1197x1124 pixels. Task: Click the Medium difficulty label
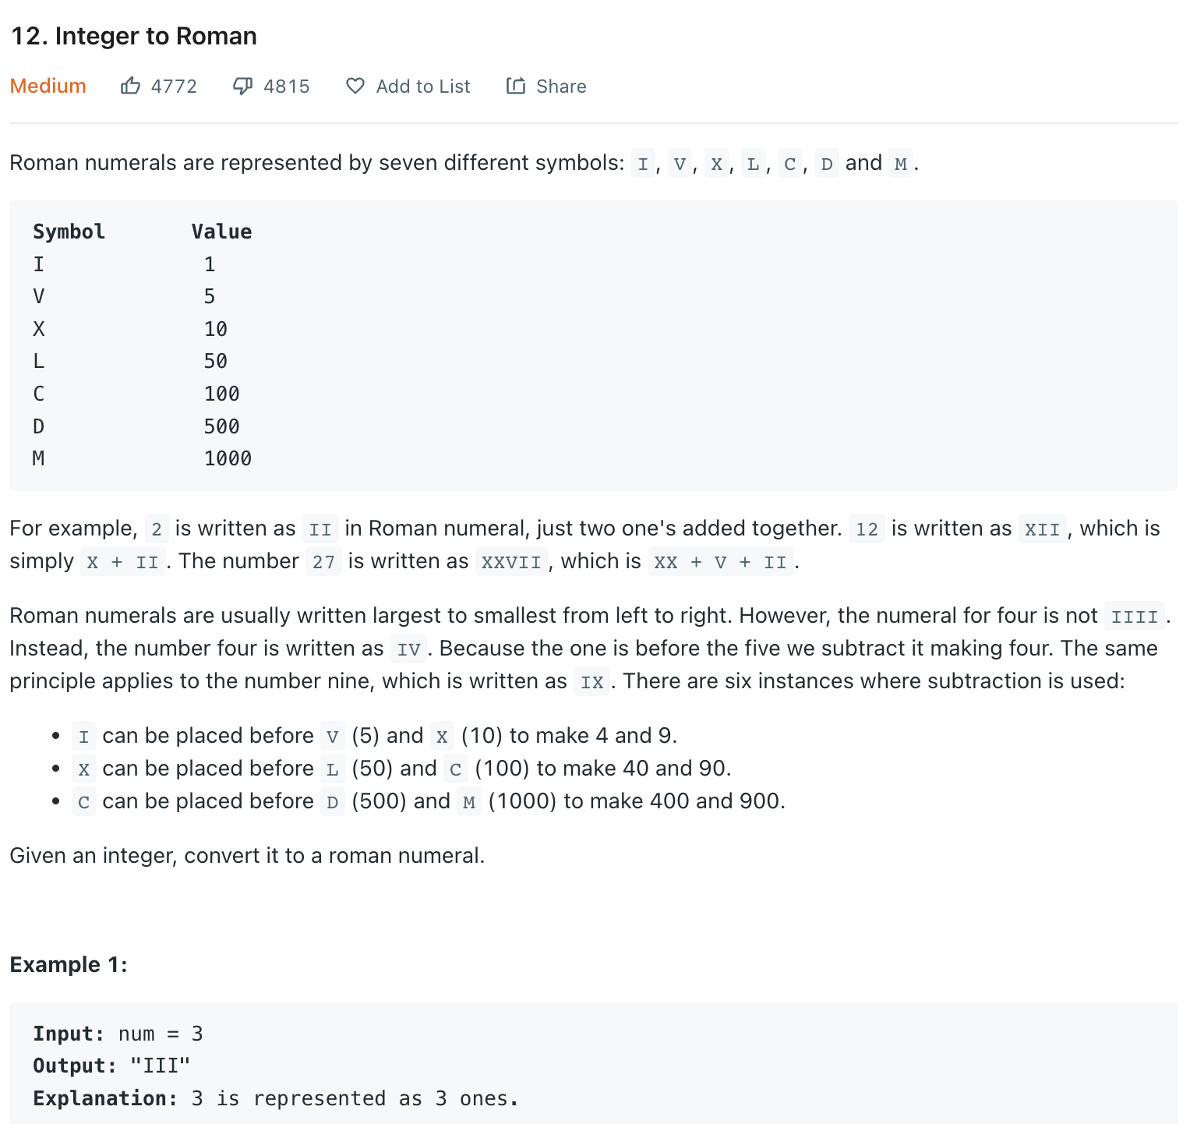click(48, 87)
